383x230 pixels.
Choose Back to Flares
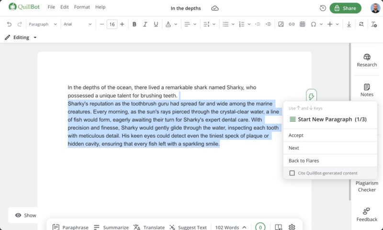(330, 161)
